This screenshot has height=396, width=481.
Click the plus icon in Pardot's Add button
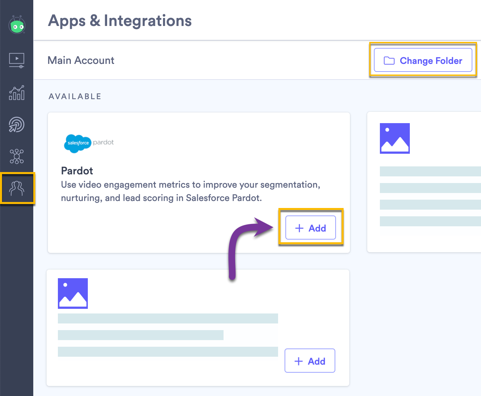(299, 228)
